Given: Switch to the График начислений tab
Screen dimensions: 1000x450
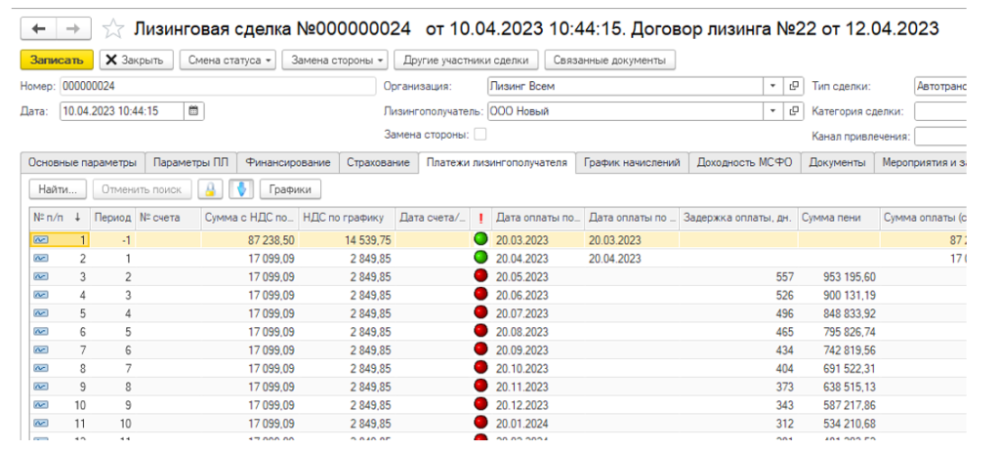Looking at the screenshot, I should [632, 162].
